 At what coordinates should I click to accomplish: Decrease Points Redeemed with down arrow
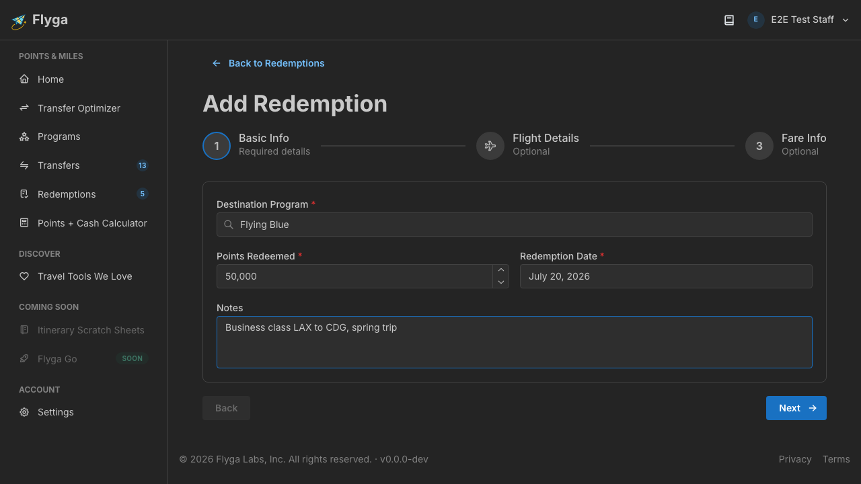coord(500,282)
